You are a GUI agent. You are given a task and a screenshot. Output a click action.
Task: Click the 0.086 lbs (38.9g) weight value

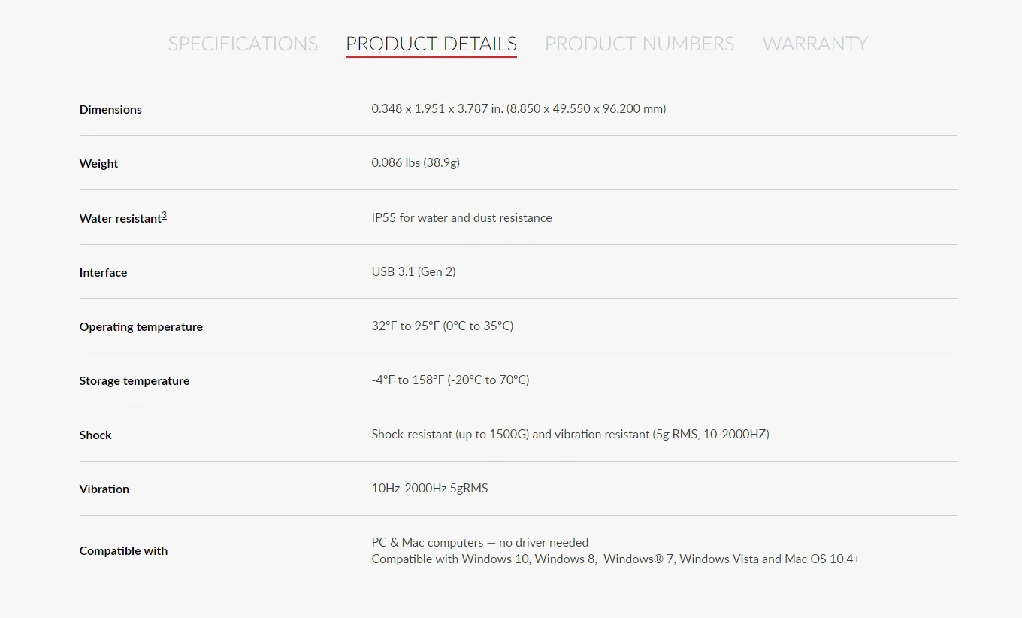pos(416,163)
